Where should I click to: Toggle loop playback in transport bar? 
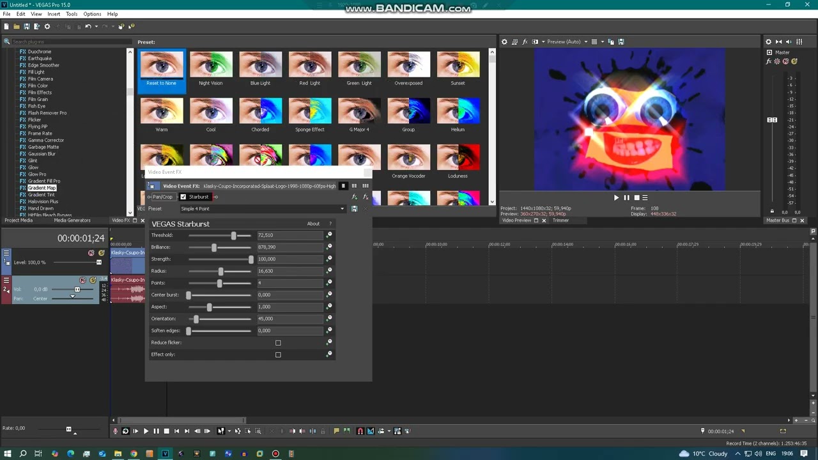126,431
